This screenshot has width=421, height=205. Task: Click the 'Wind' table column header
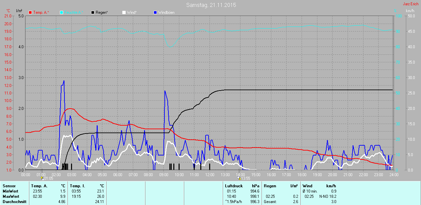click(x=308, y=186)
